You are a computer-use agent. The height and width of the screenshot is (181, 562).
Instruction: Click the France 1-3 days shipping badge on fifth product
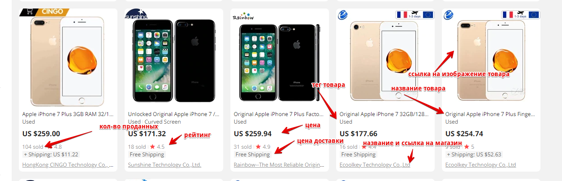tap(520, 14)
